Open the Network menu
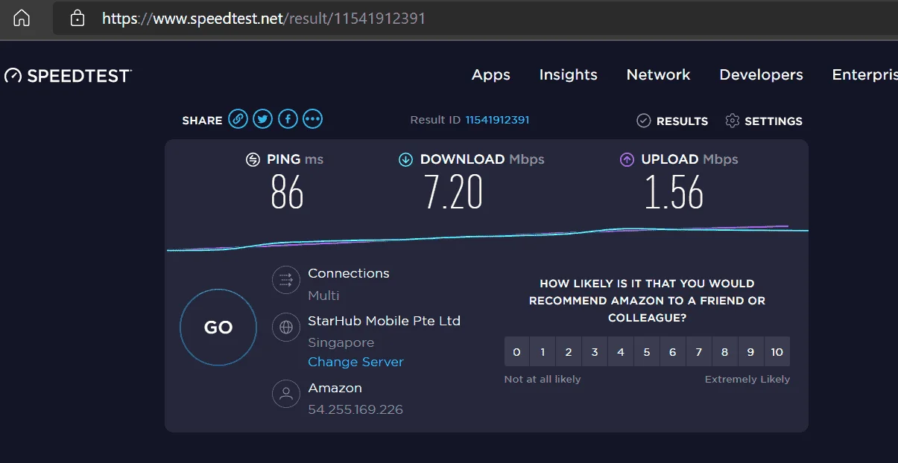This screenshot has width=898, height=463. (659, 74)
